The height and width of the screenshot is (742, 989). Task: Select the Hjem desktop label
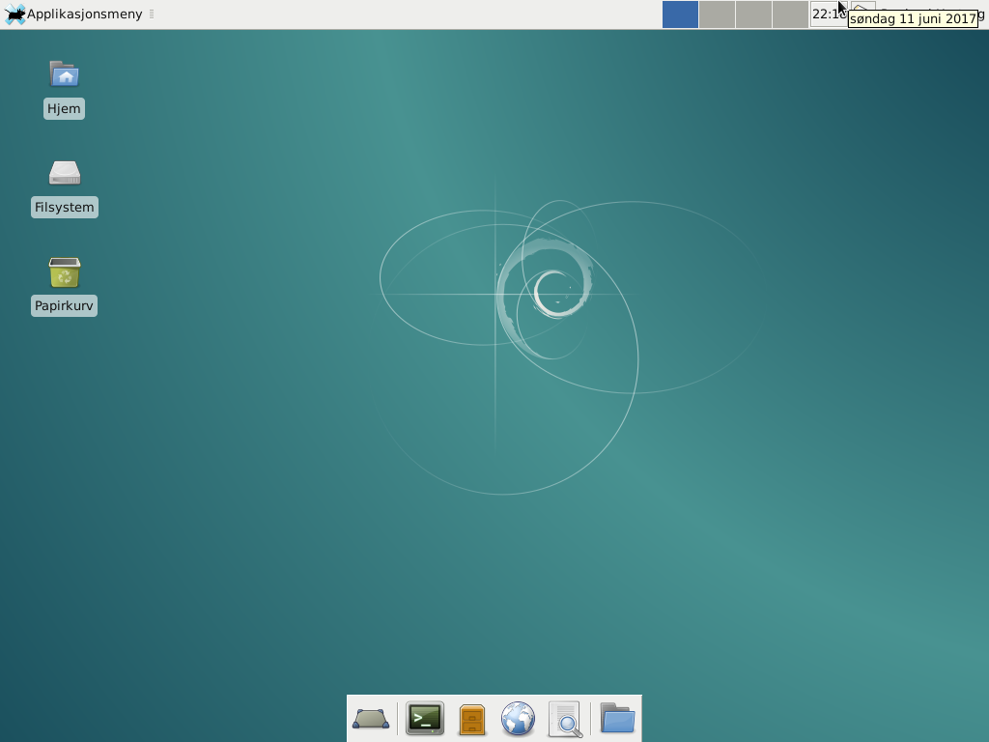(65, 108)
